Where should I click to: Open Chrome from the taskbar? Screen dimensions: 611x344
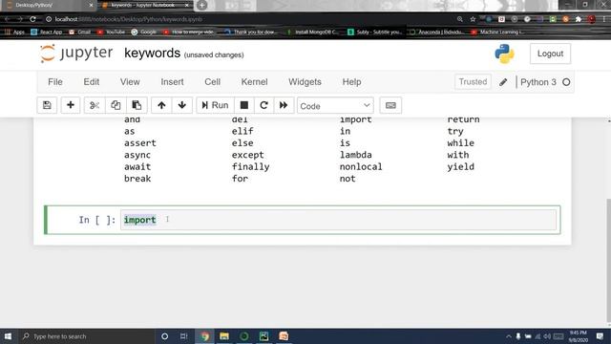coord(205,336)
